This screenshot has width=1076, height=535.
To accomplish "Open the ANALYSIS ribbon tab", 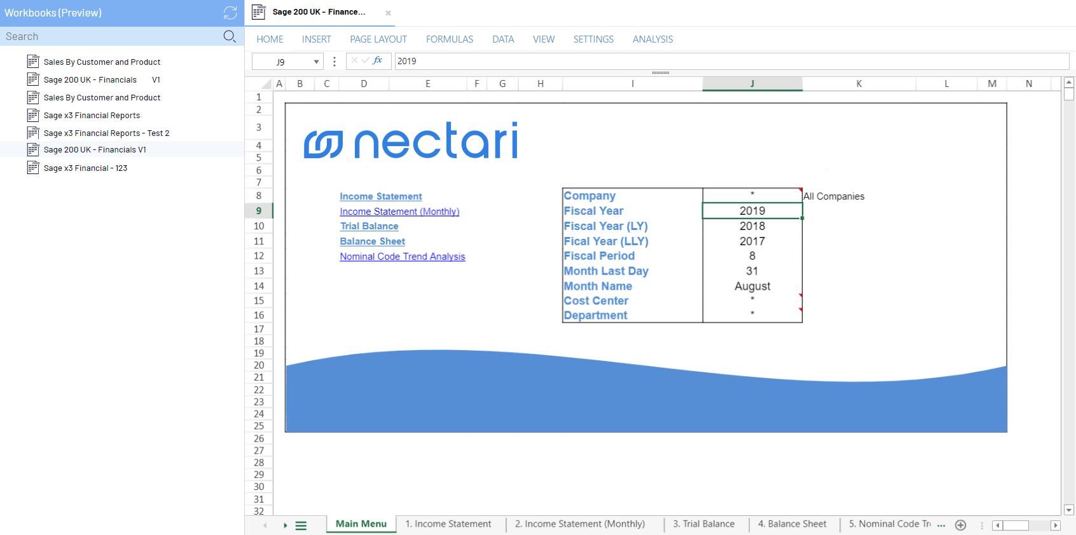I will tap(652, 39).
